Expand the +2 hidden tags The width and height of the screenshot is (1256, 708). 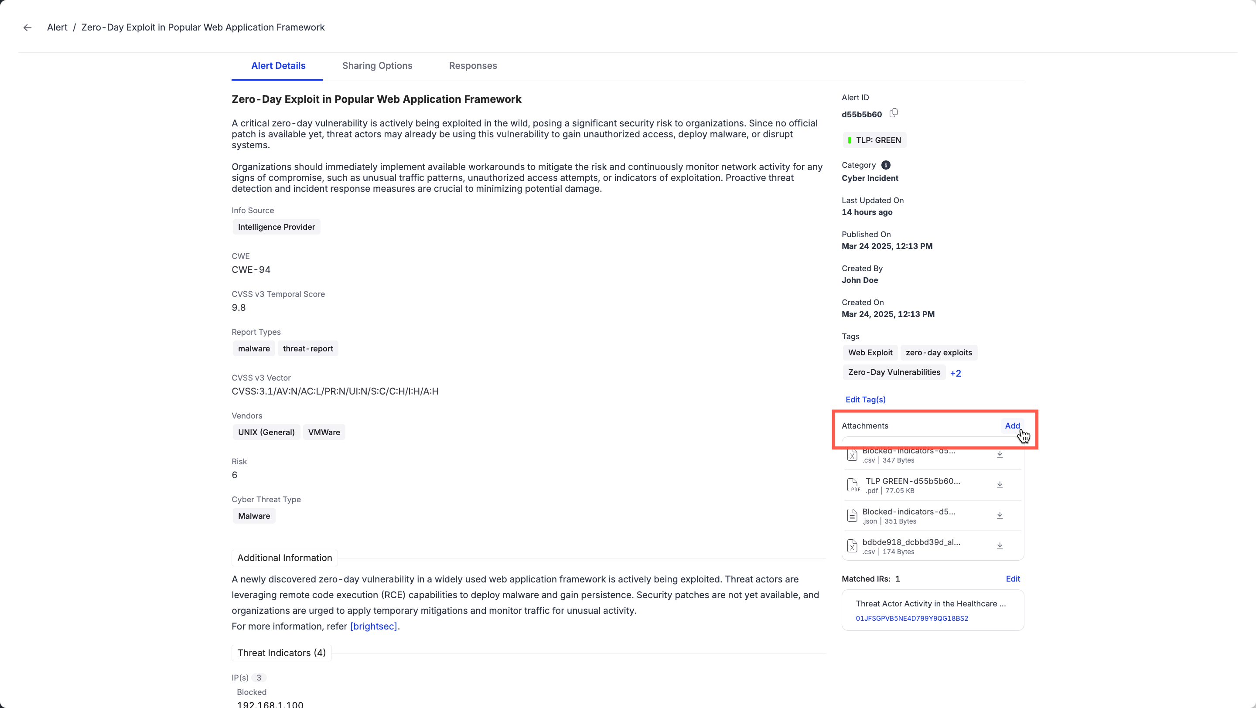[955, 373]
